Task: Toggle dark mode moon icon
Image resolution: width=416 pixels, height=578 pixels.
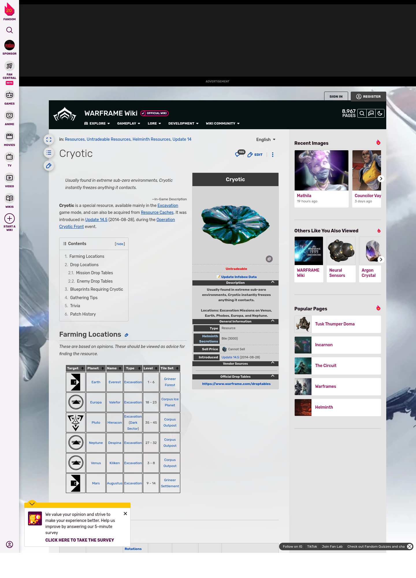Action: pos(380,113)
